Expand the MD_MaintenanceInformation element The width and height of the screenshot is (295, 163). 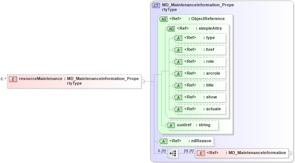(x=290, y=153)
